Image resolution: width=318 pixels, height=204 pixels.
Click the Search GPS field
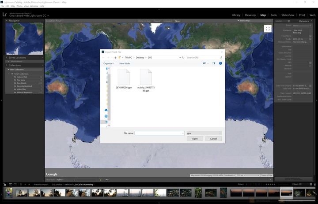click(204, 57)
